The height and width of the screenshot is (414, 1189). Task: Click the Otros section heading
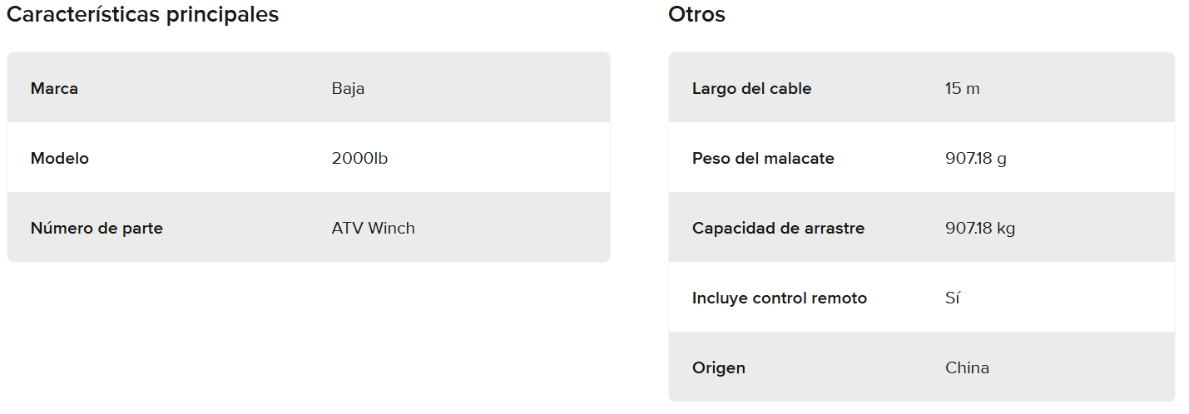coord(696,15)
